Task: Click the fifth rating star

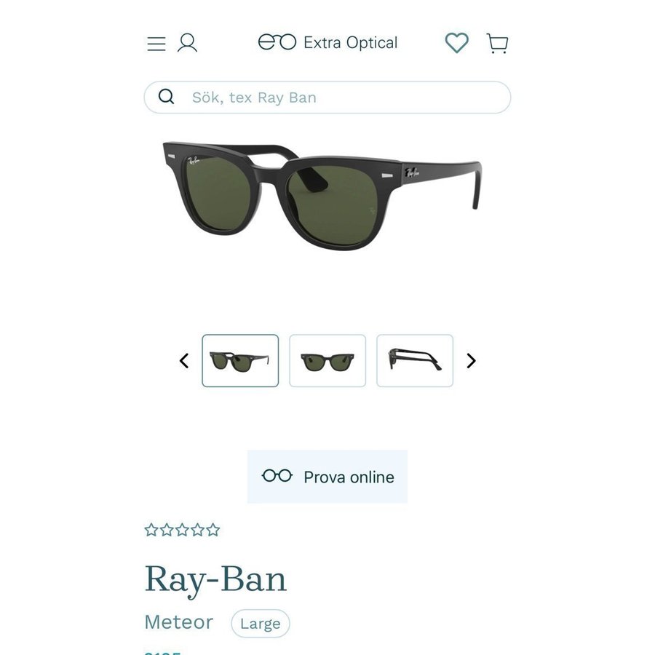Action: point(213,530)
